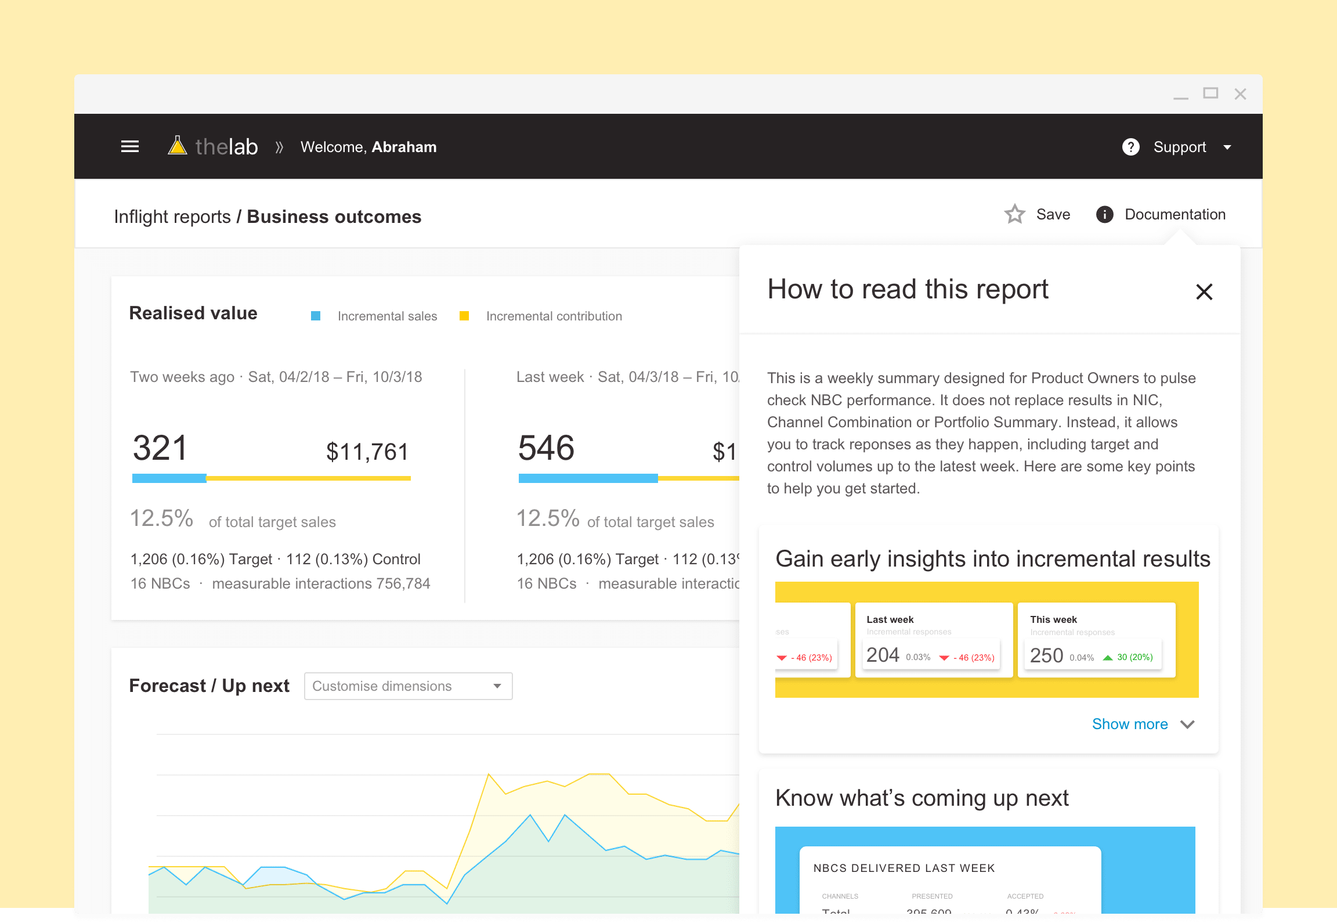Open the Customise dimensions dropdown

pos(408,686)
